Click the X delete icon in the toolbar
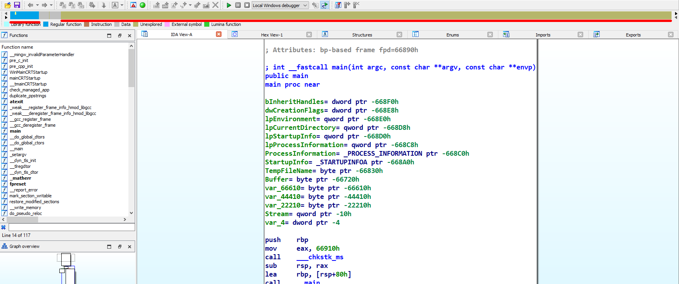This screenshot has width=679, height=284. tap(215, 5)
